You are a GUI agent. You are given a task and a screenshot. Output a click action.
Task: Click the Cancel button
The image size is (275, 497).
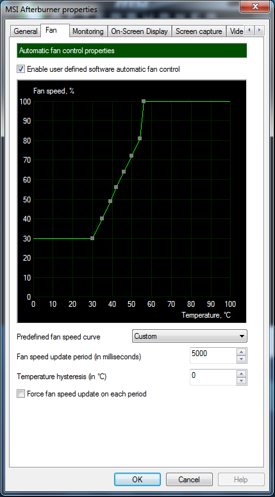tap(189, 480)
